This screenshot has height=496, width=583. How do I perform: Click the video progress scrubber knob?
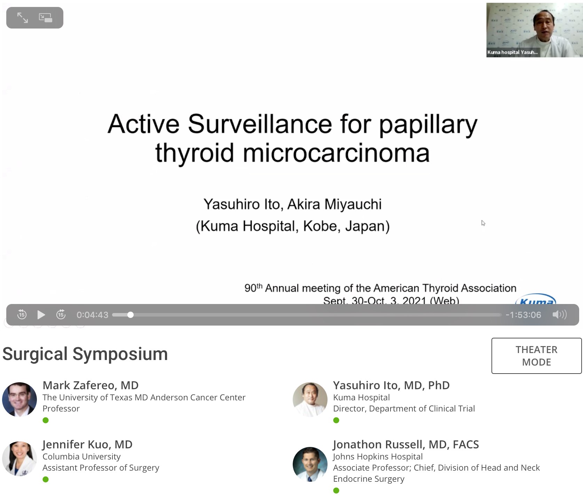[131, 315]
